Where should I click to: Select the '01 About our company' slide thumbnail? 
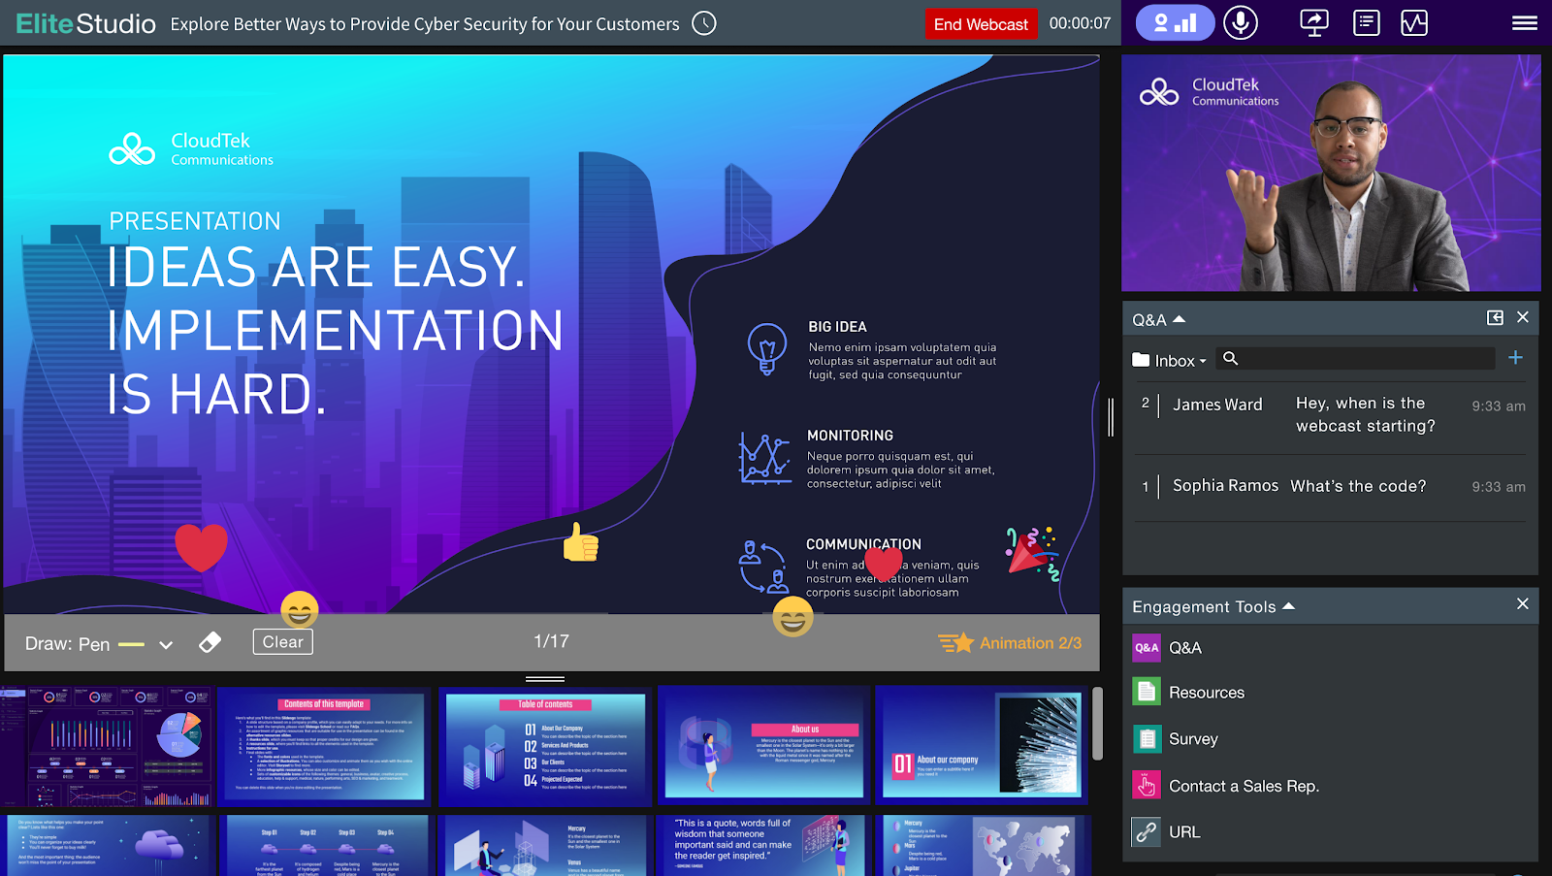click(982, 745)
